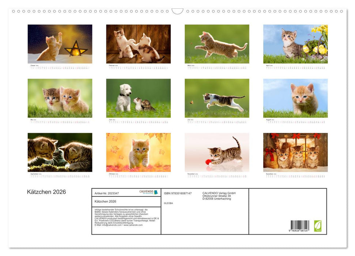Click the CALVENDO logo in the info box

pyautogui.click(x=148, y=192)
